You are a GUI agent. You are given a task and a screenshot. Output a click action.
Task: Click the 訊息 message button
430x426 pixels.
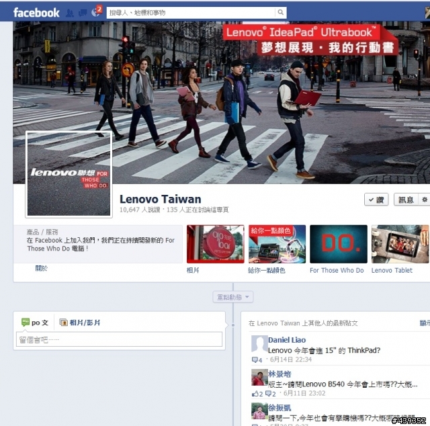point(406,200)
